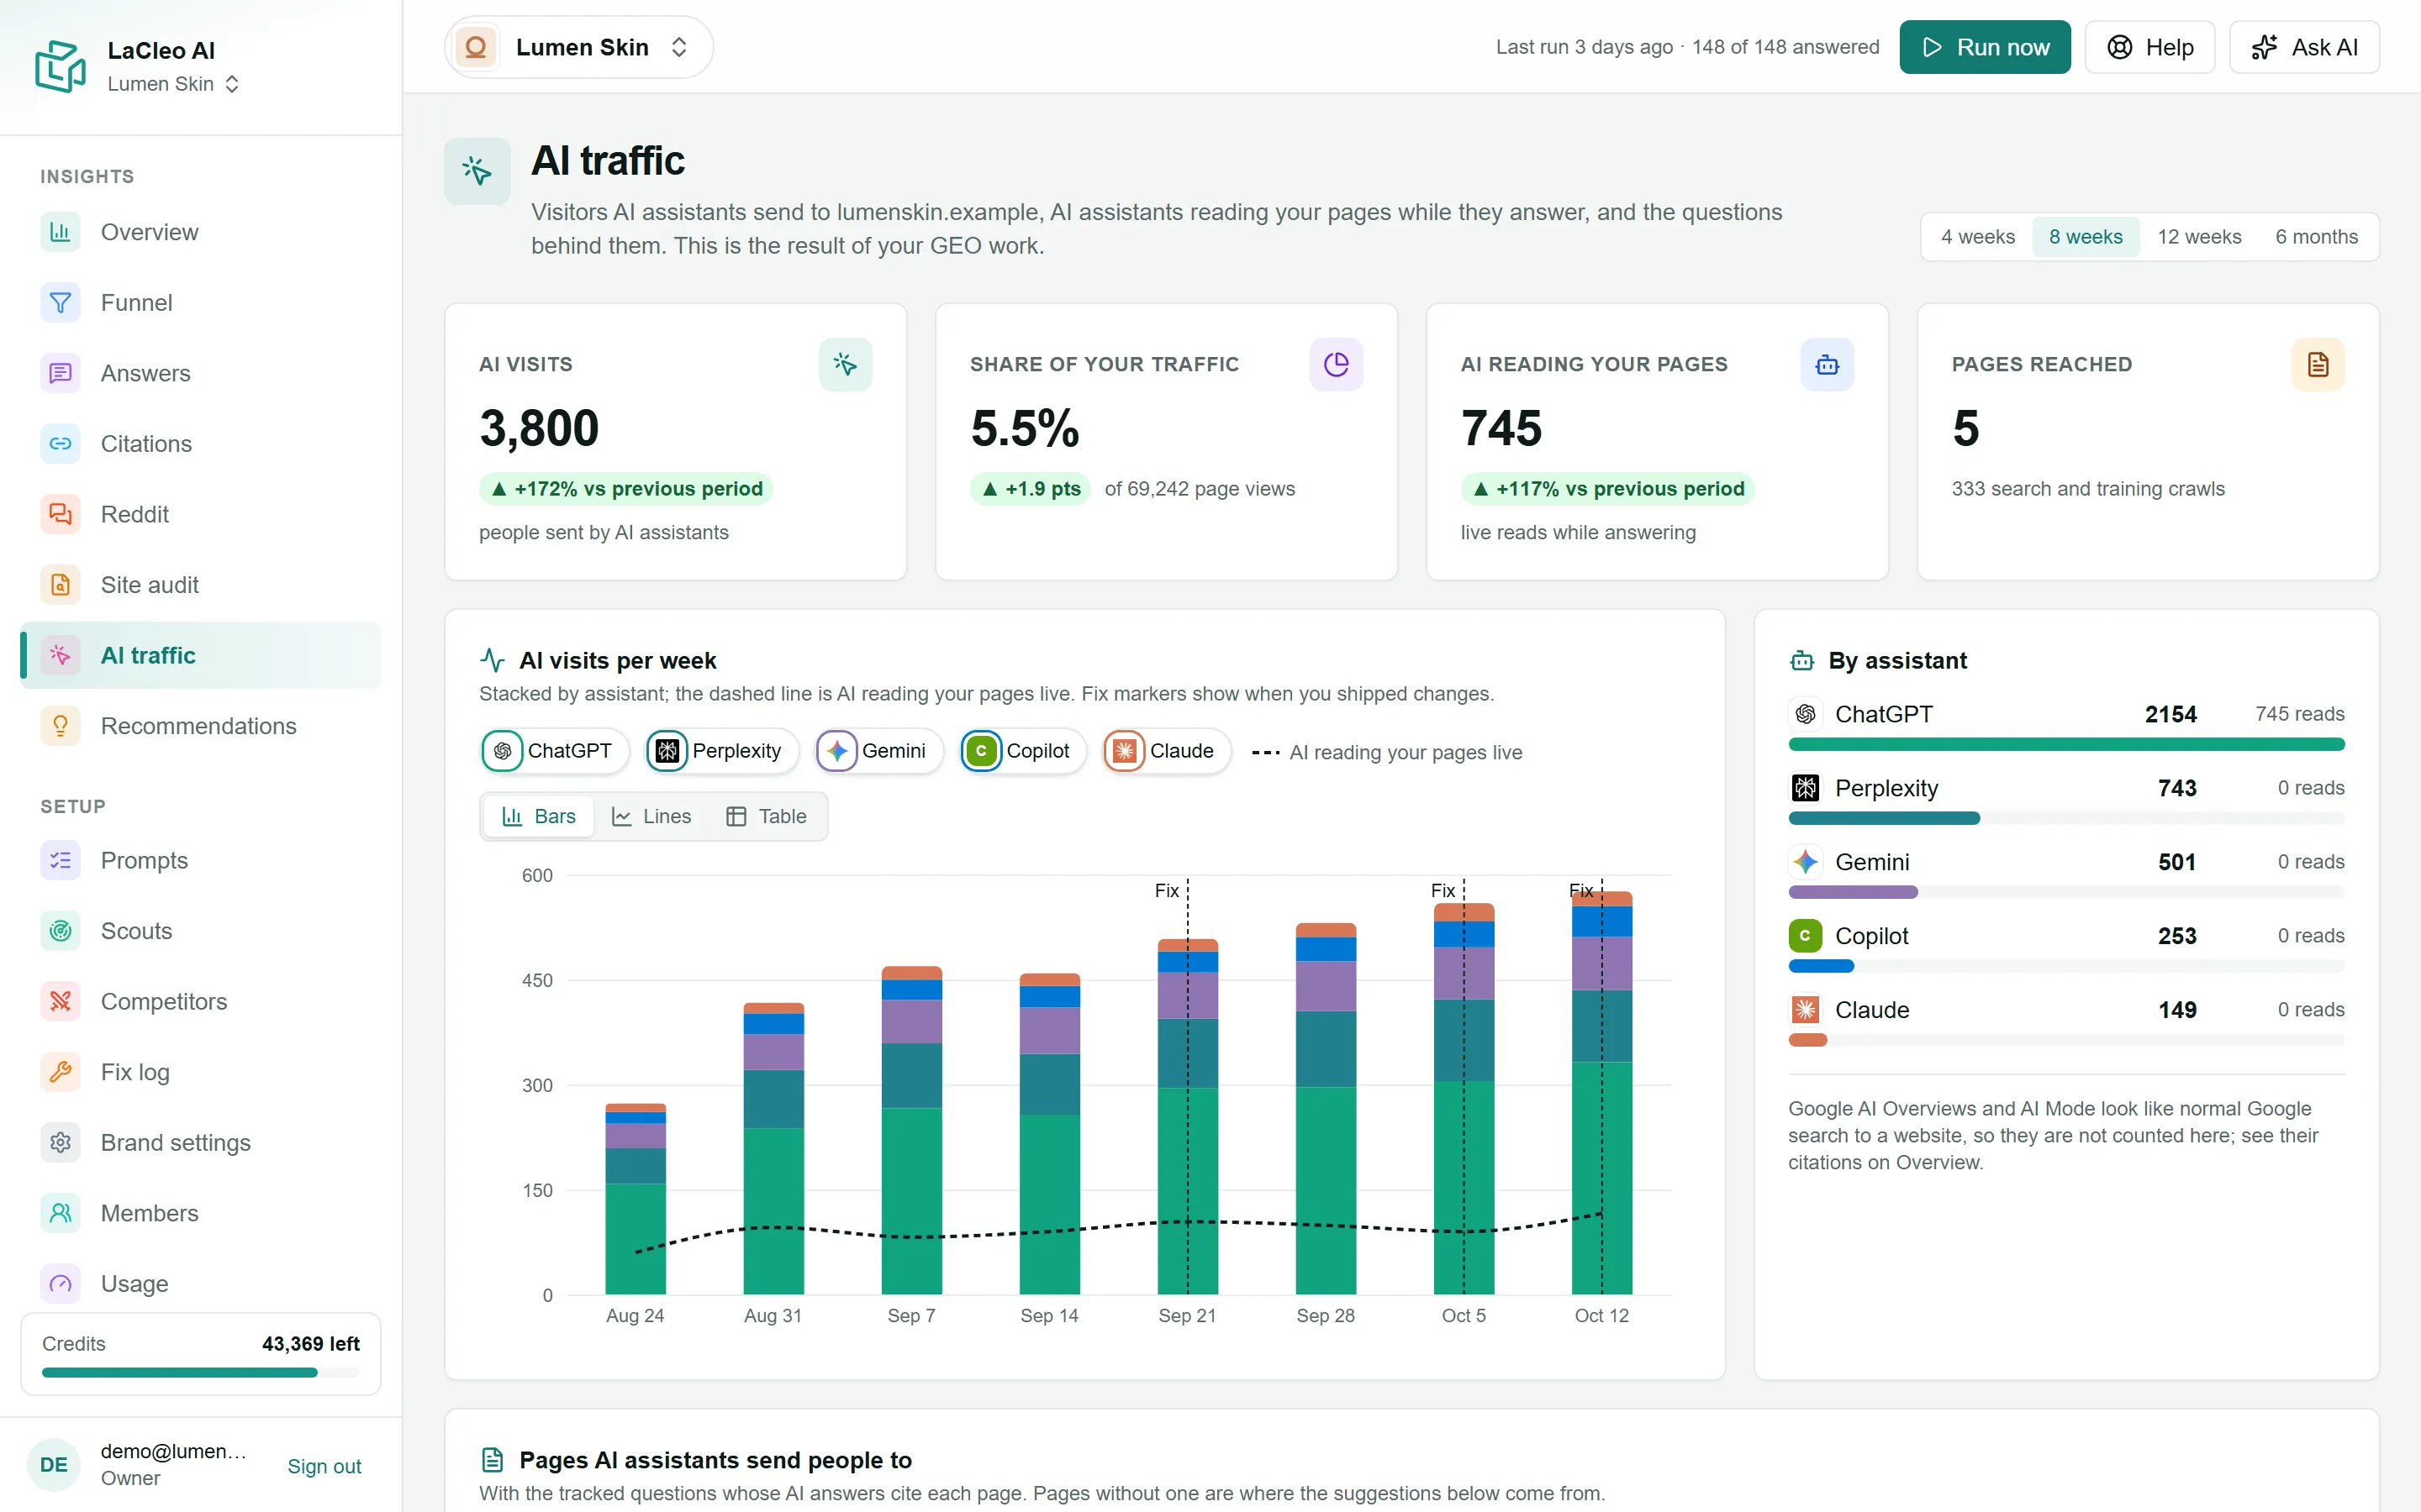The height and width of the screenshot is (1512, 2421).
Task: Open the Overview sidebar icon
Action: pos(60,232)
